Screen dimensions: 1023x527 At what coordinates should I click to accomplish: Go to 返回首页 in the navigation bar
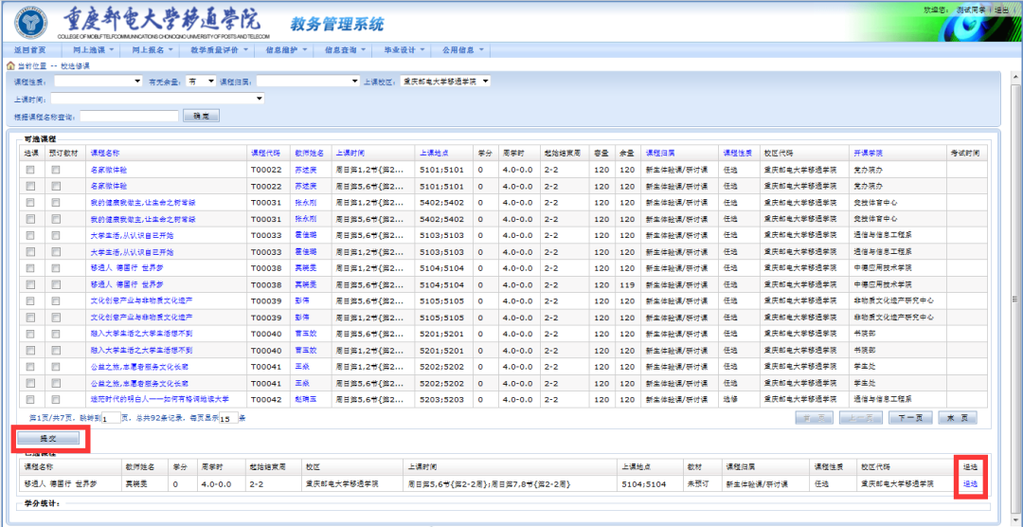(x=31, y=49)
